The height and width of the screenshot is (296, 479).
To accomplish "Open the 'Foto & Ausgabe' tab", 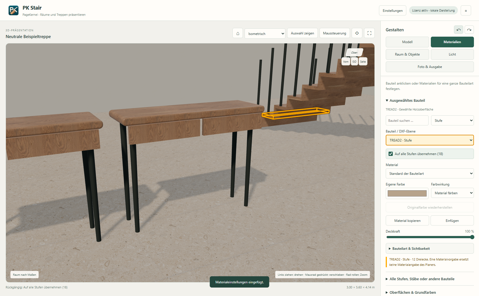I will coord(430,67).
